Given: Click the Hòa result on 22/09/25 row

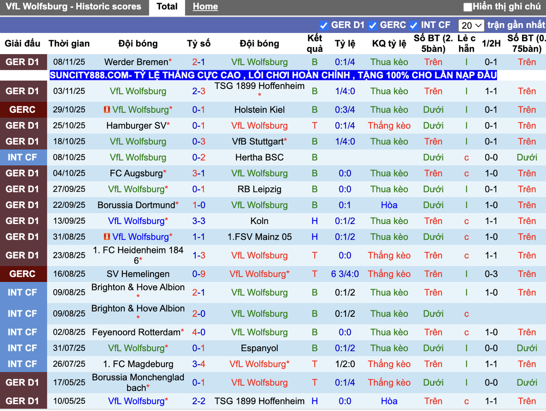Looking at the screenshot, I should coord(389,205).
